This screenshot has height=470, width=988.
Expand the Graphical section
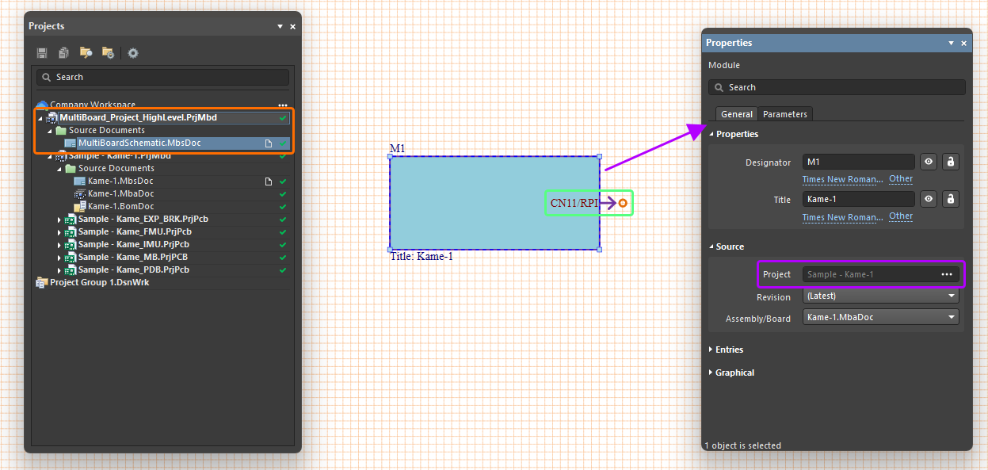pyautogui.click(x=734, y=373)
